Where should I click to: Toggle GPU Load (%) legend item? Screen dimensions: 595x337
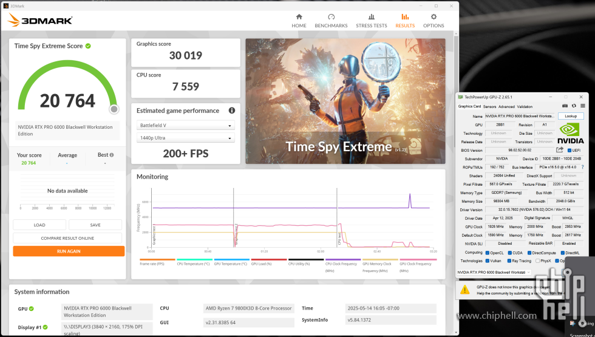coord(268,262)
